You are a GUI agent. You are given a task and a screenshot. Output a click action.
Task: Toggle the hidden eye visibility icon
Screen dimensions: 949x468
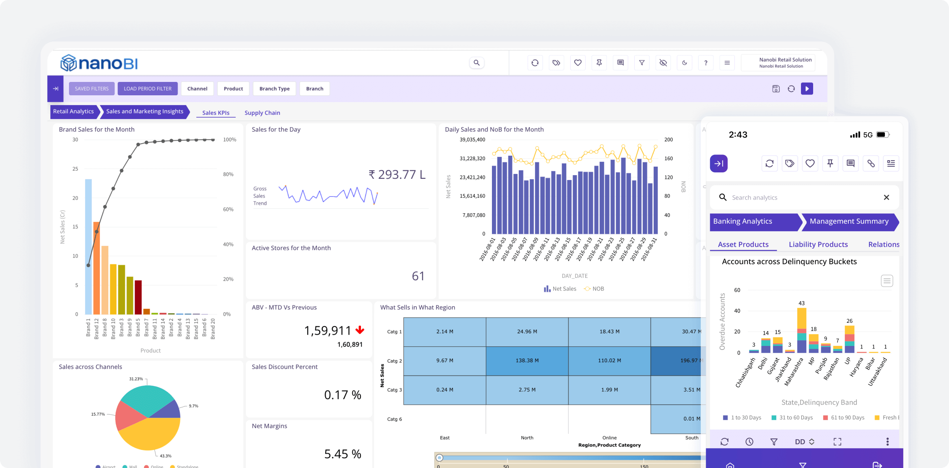(663, 63)
